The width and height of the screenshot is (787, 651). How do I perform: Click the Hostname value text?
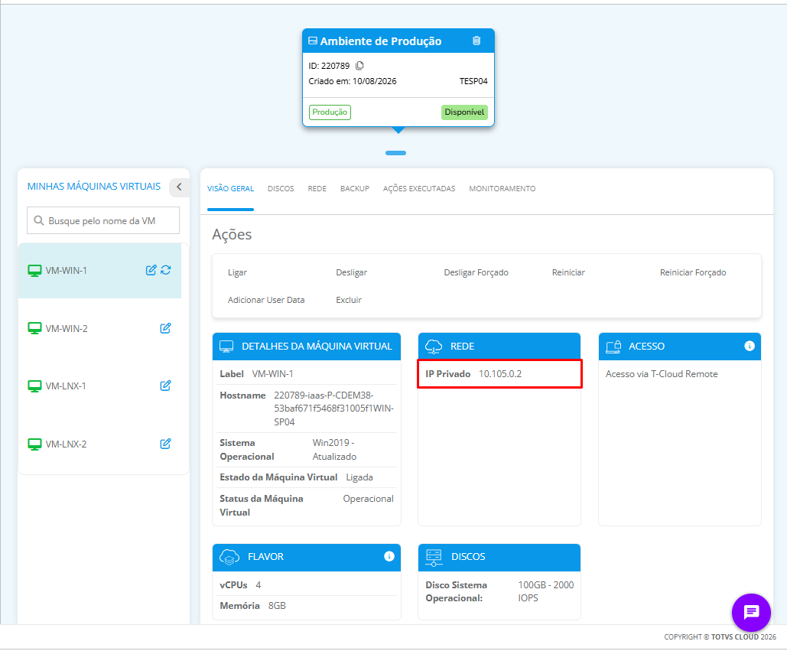click(333, 409)
